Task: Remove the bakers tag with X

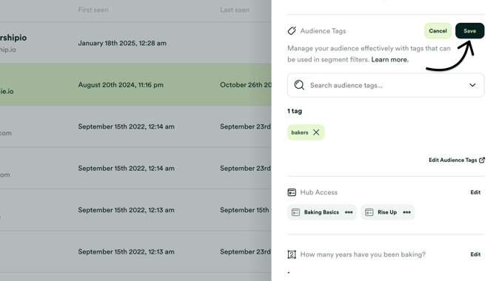Action: click(x=316, y=132)
